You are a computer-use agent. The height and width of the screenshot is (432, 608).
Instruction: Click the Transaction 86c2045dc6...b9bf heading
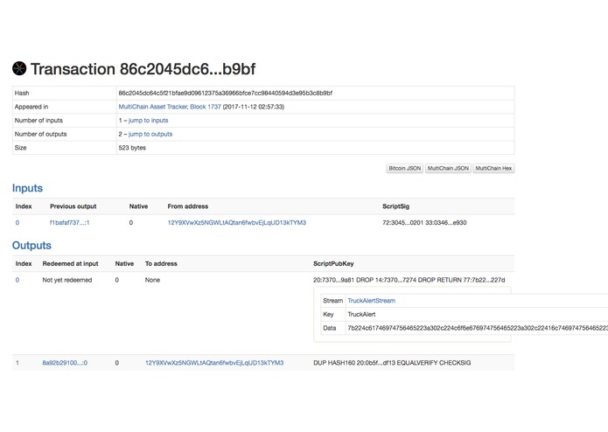point(143,69)
